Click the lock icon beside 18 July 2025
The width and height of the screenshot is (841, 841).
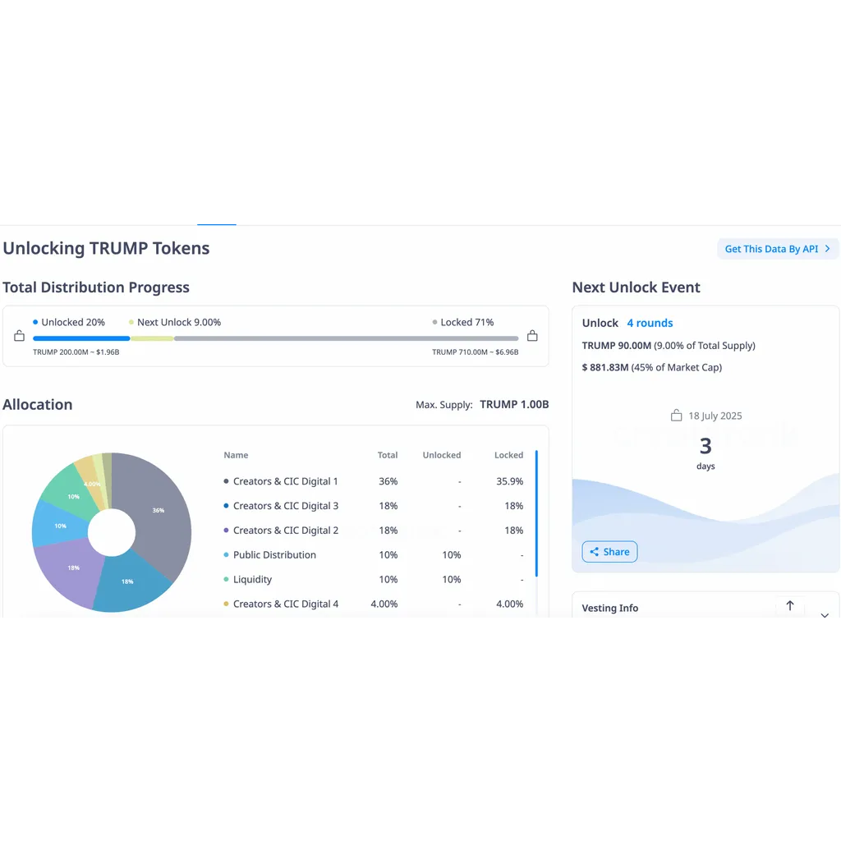point(677,415)
